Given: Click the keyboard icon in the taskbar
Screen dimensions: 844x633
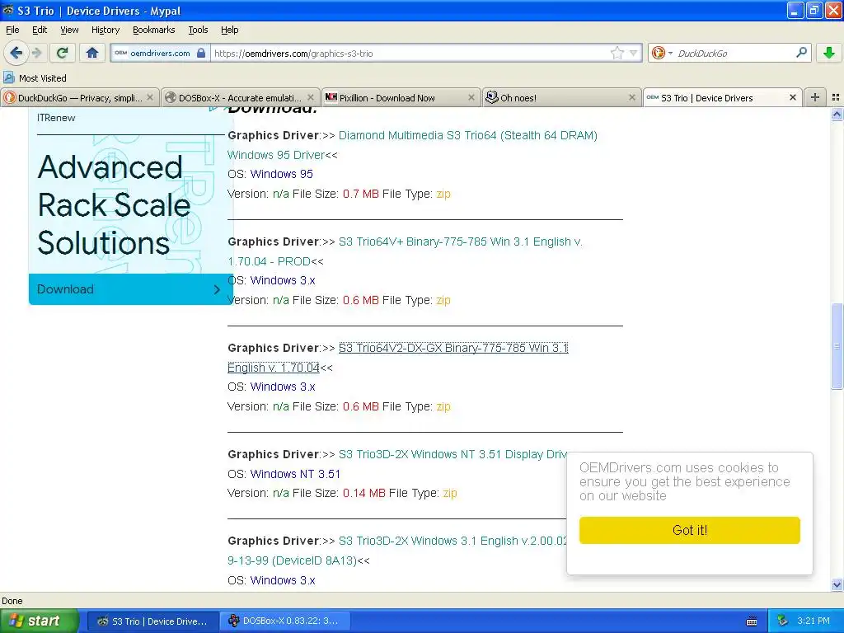Looking at the screenshot, I should pyautogui.click(x=752, y=621).
